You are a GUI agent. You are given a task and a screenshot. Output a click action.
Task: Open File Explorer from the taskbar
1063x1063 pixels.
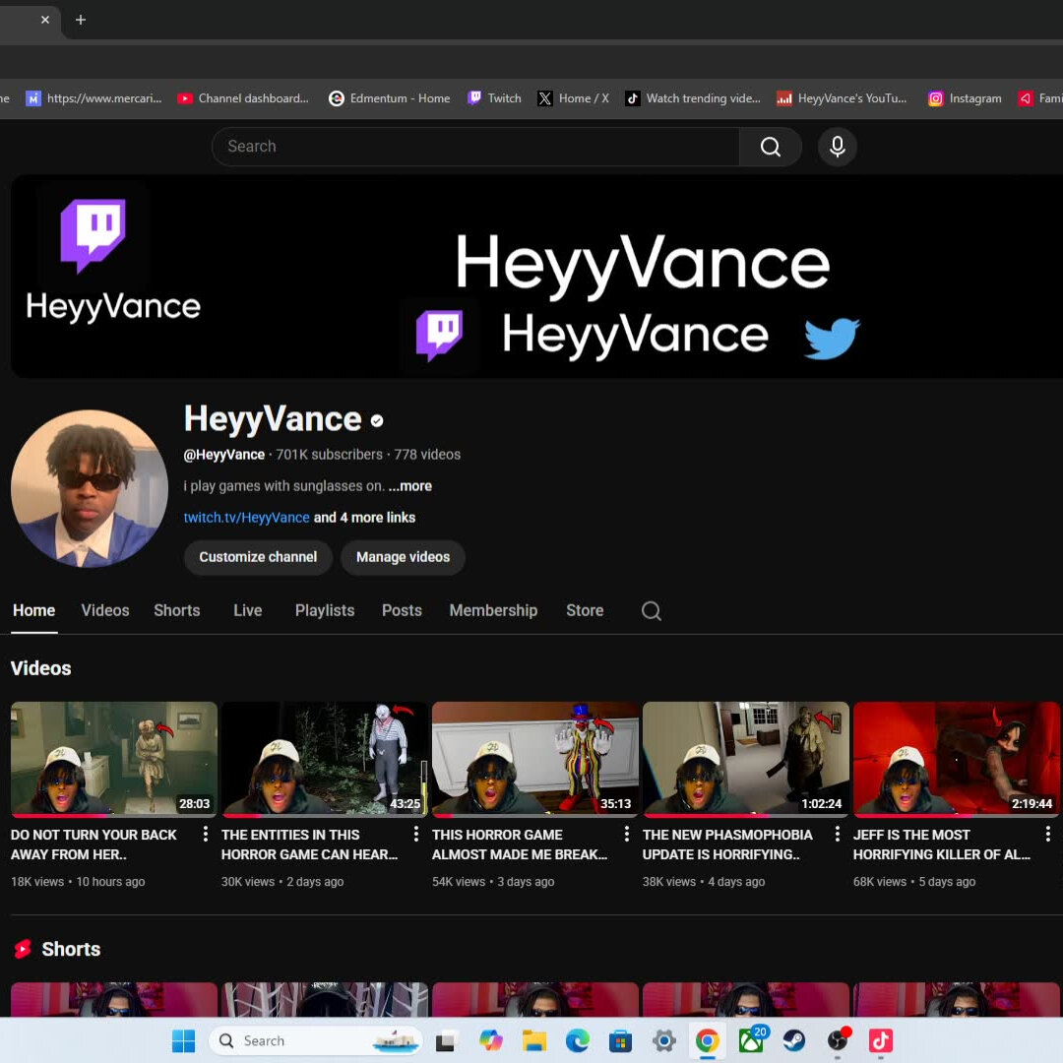coord(534,1040)
